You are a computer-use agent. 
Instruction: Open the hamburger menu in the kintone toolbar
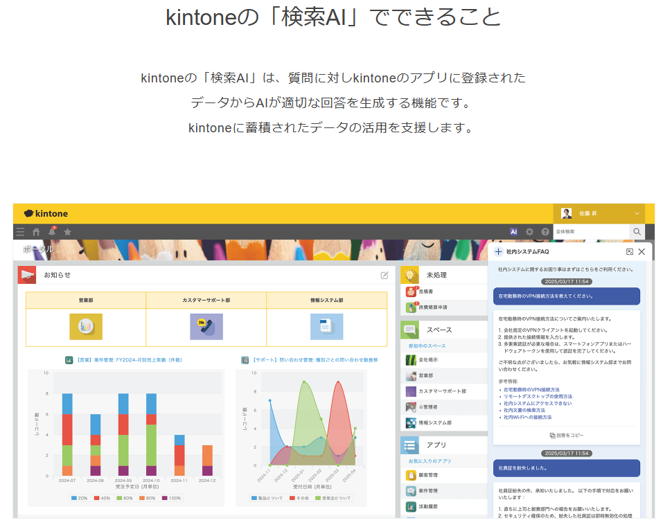[x=20, y=231]
